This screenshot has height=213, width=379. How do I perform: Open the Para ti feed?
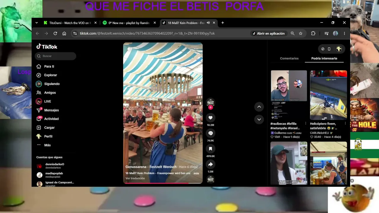pyautogui.click(x=45, y=67)
